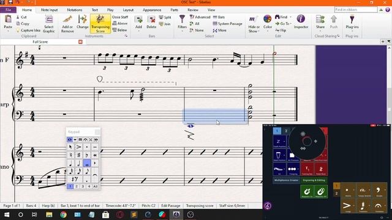The height and width of the screenshot is (220, 392).
Task: Click Join in the Bars group
Action: pyautogui.click(x=165, y=24)
